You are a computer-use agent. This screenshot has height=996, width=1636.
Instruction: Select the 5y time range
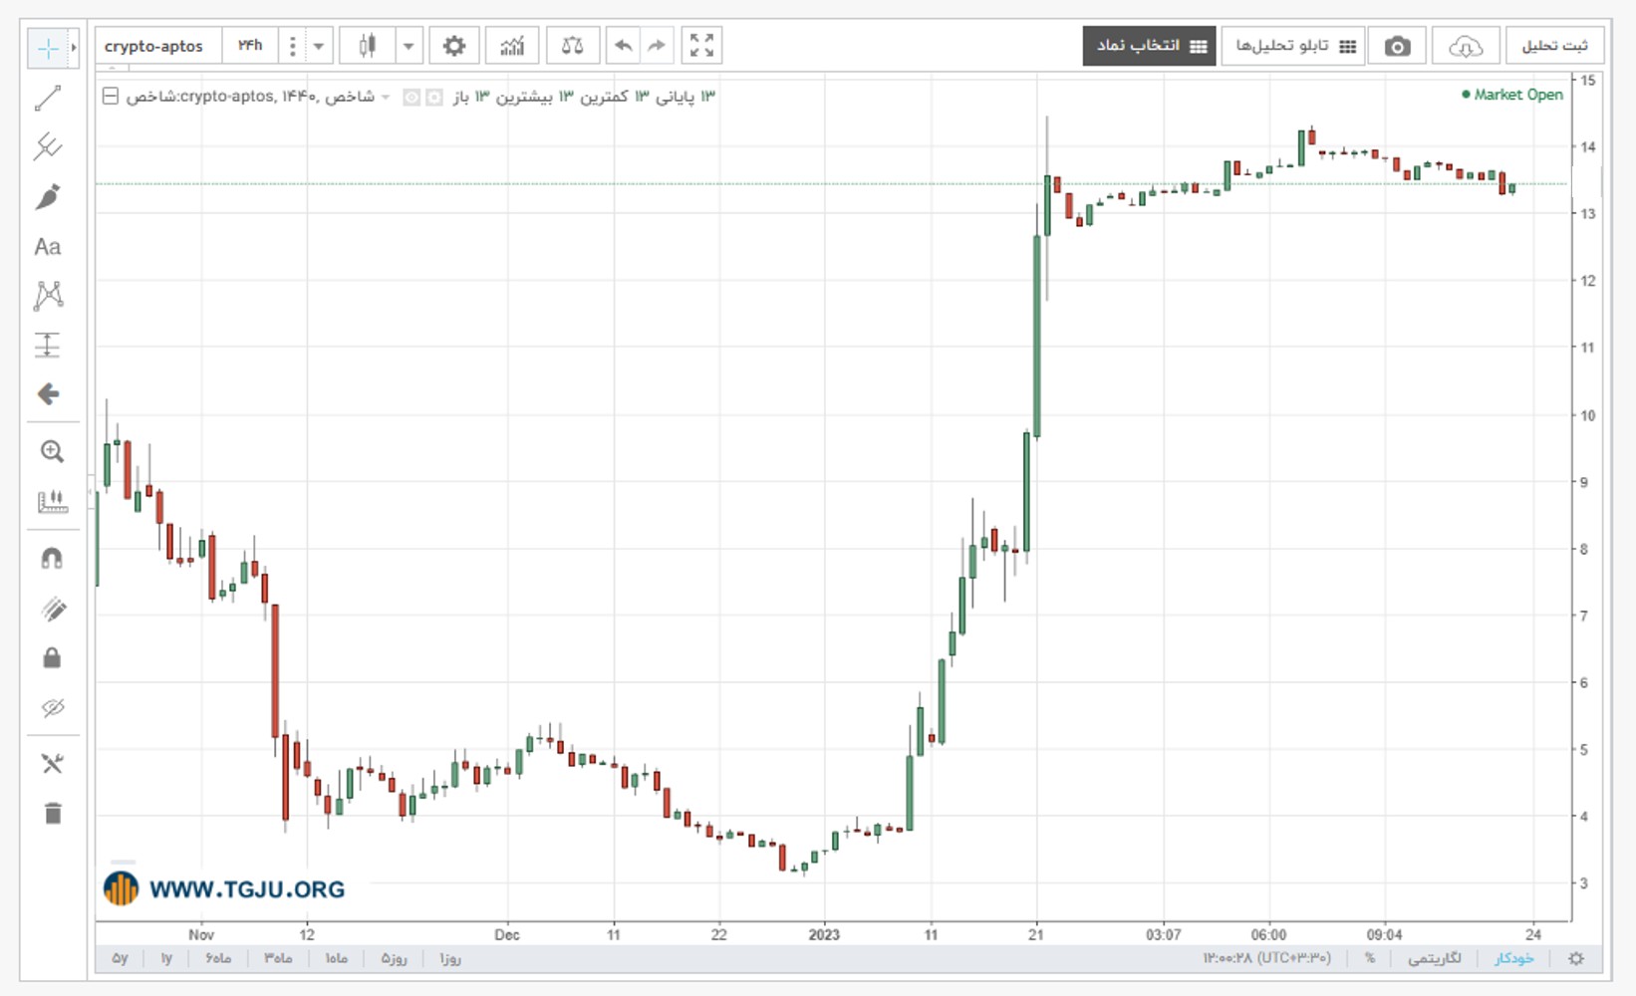click(120, 958)
